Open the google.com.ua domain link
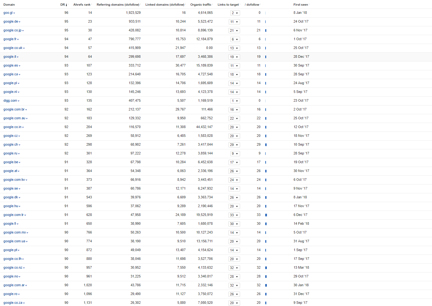The height and width of the screenshot is (306, 432). (14, 241)
